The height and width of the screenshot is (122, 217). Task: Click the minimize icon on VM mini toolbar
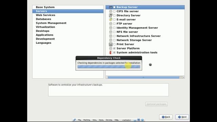pyautogui.click(x=135, y=120)
